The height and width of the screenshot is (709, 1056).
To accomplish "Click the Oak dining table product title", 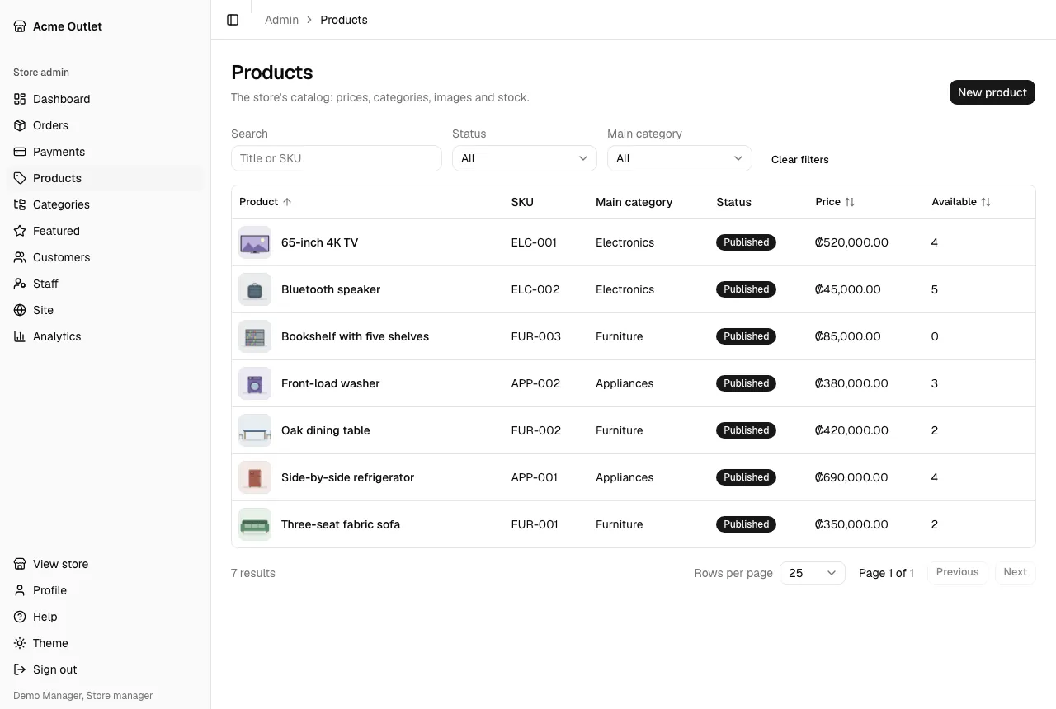I will tap(326, 430).
